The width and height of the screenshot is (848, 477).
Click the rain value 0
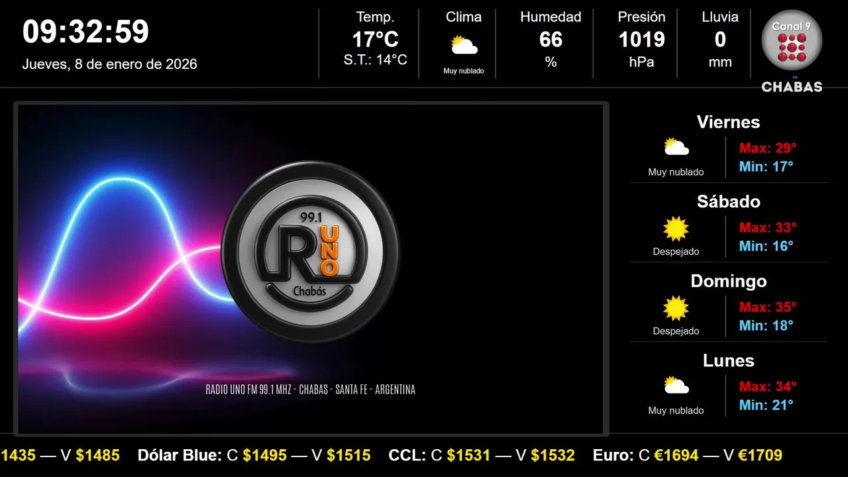pyautogui.click(x=720, y=40)
